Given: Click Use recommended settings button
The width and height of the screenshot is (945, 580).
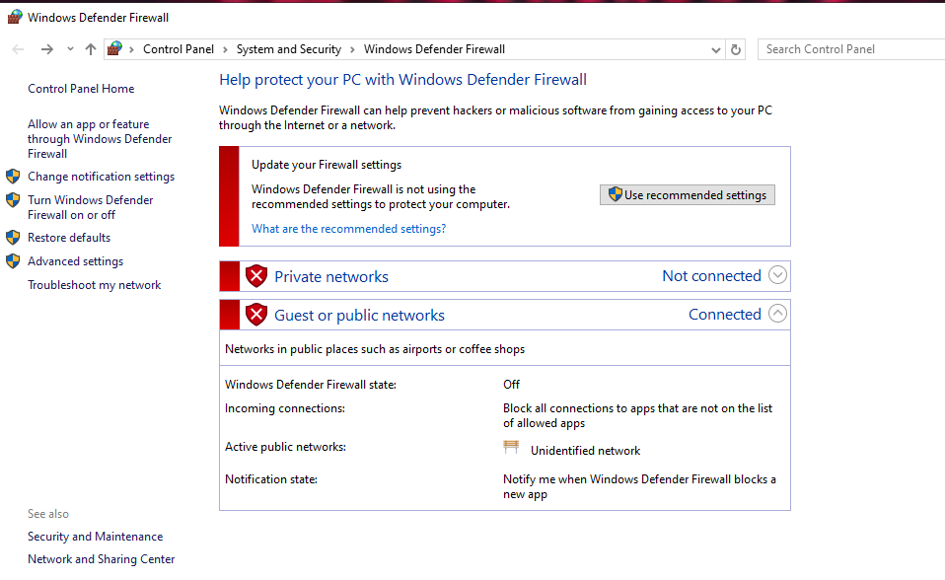Looking at the screenshot, I should pos(688,195).
